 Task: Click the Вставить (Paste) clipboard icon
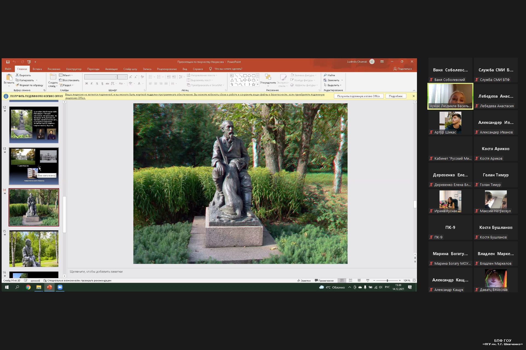click(9, 77)
